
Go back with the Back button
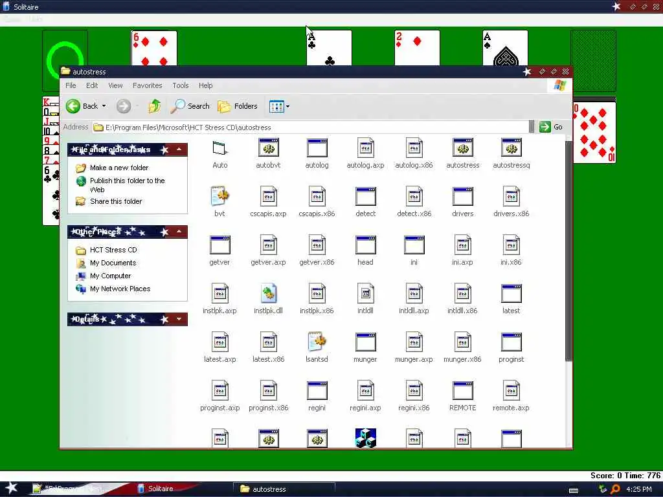(82, 106)
